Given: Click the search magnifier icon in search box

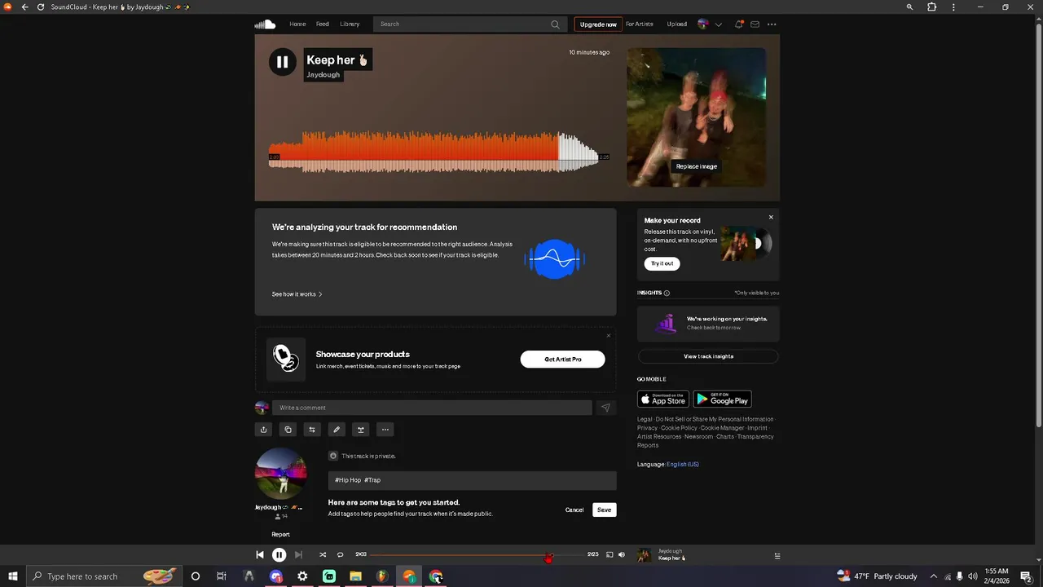Looking at the screenshot, I should (x=555, y=24).
